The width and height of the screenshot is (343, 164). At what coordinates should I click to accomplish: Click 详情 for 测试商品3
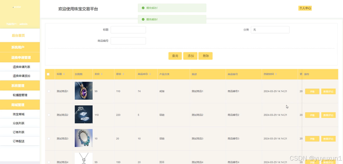(312, 139)
